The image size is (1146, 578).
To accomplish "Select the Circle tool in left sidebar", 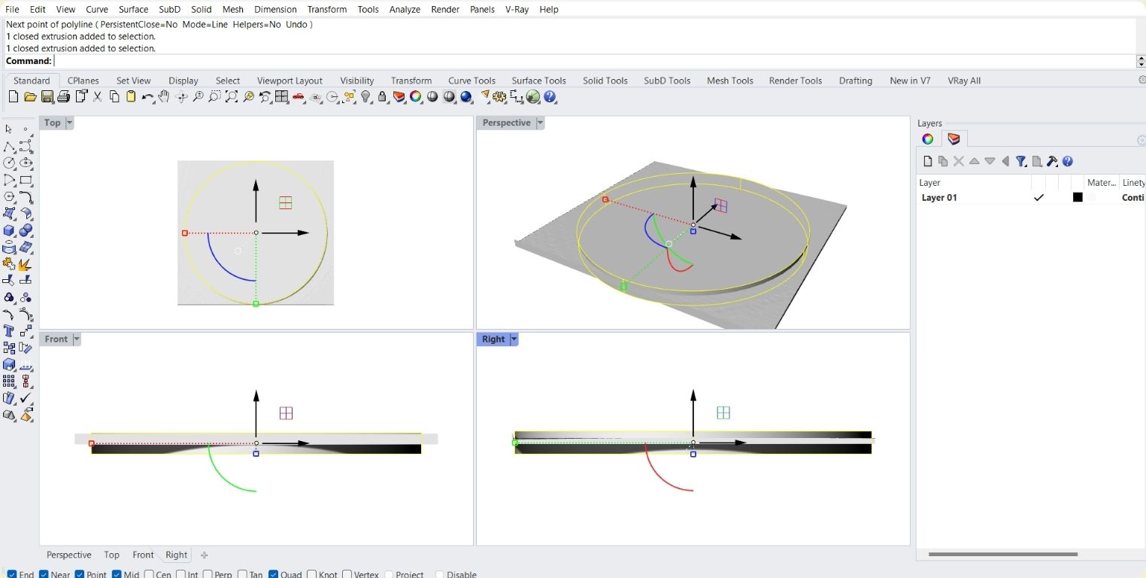I will click(x=10, y=163).
